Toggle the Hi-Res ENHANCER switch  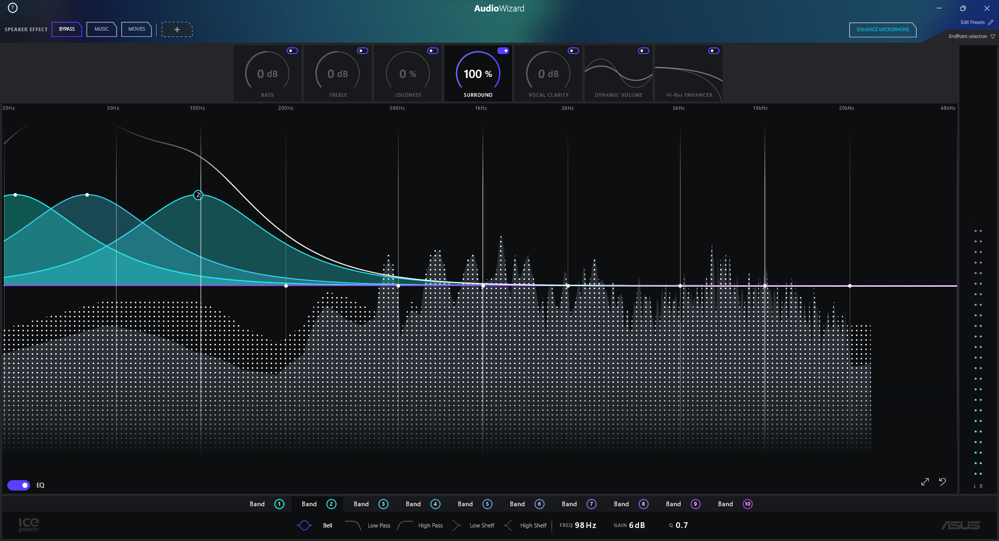[714, 51]
